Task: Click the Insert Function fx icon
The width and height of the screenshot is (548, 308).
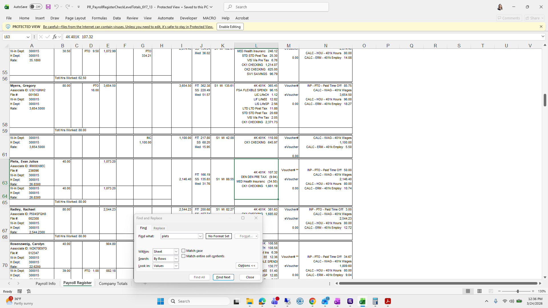Action: tap(55, 37)
